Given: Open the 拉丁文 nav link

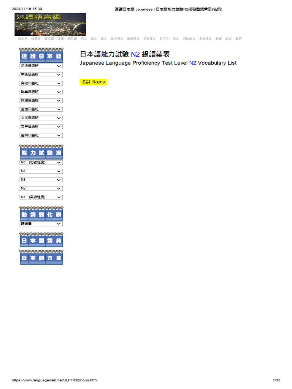Looking at the screenshot, I should [164, 39].
